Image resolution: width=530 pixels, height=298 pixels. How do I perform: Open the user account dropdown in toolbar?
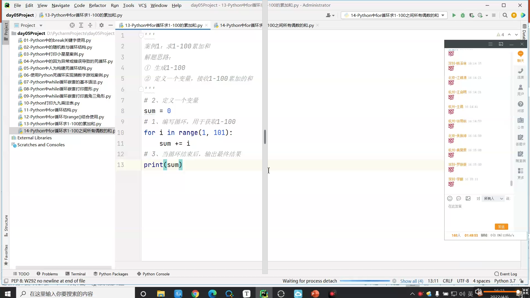click(330, 15)
